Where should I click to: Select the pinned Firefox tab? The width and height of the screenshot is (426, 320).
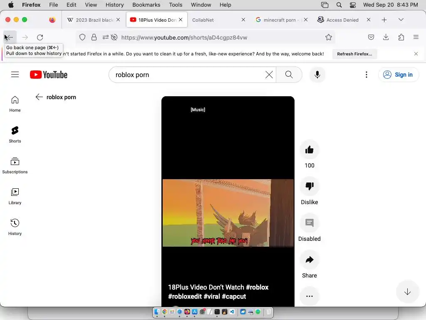pos(52,20)
